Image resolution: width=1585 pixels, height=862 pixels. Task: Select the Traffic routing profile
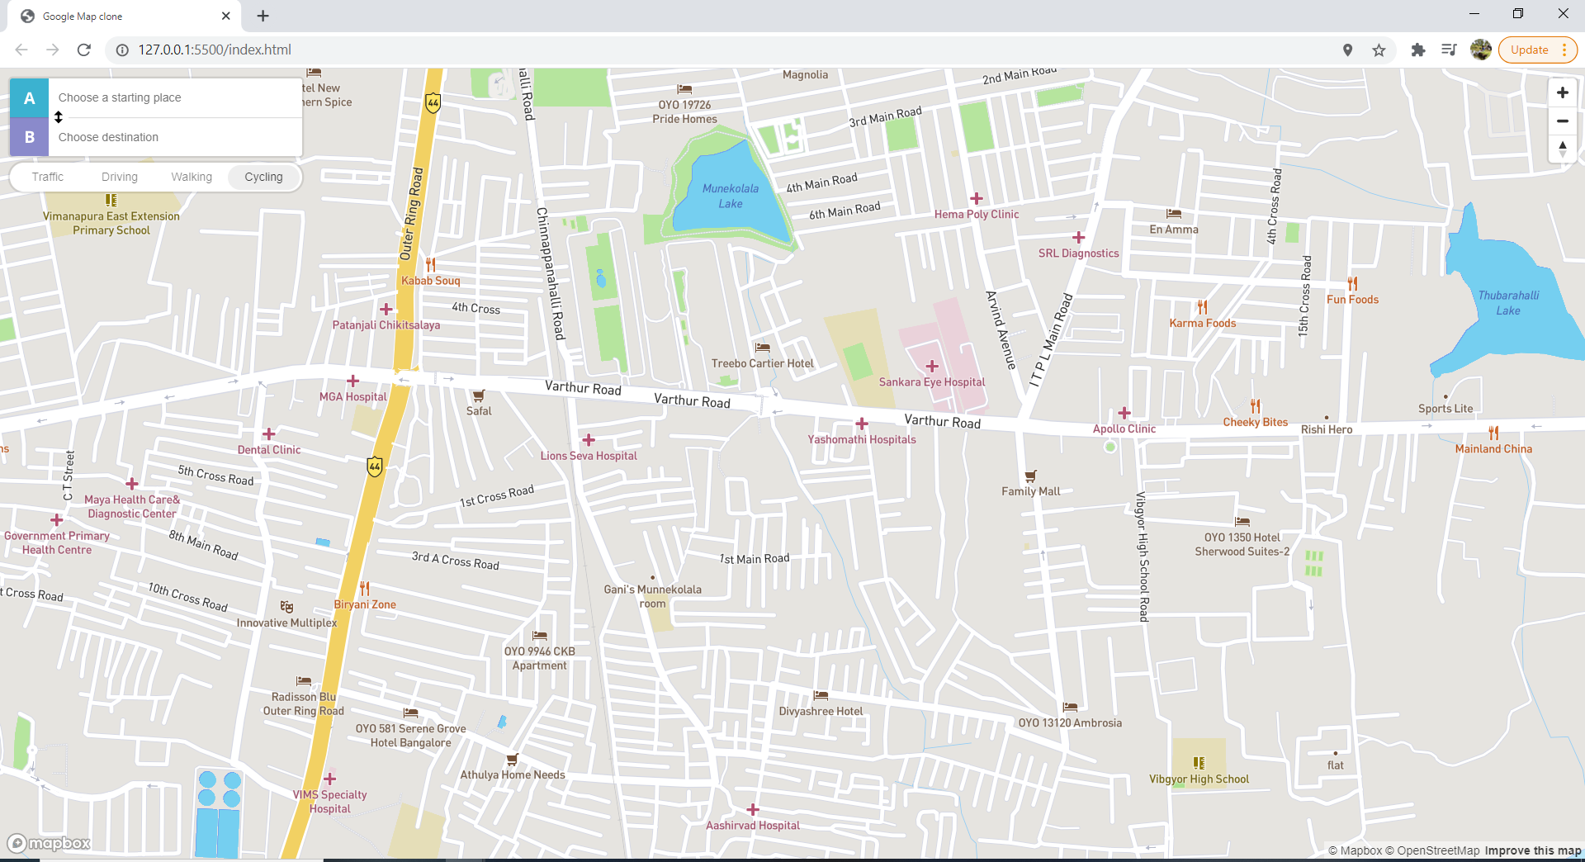pos(48,177)
